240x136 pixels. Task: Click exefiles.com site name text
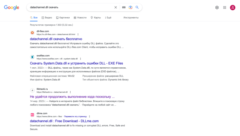[43, 56]
